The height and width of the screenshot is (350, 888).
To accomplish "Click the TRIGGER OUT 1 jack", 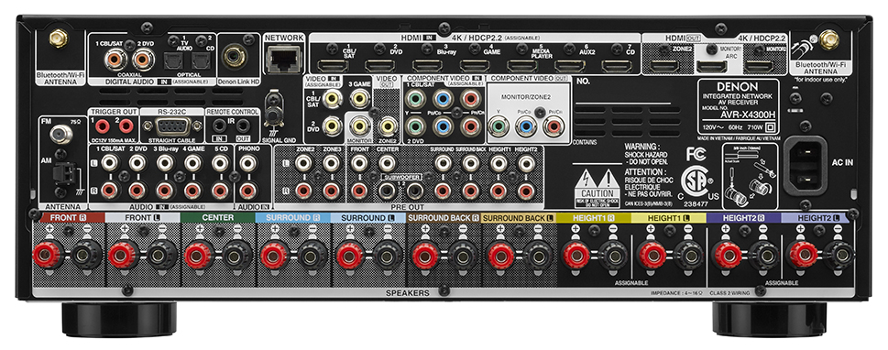I will coord(102,126).
